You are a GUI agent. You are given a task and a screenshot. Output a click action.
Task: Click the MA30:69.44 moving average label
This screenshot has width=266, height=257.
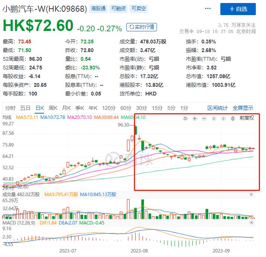(106, 117)
